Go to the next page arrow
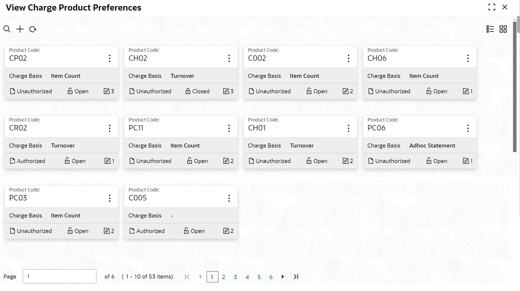Image resolution: width=520 pixels, height=291 pixels. [x=283, y=277]
